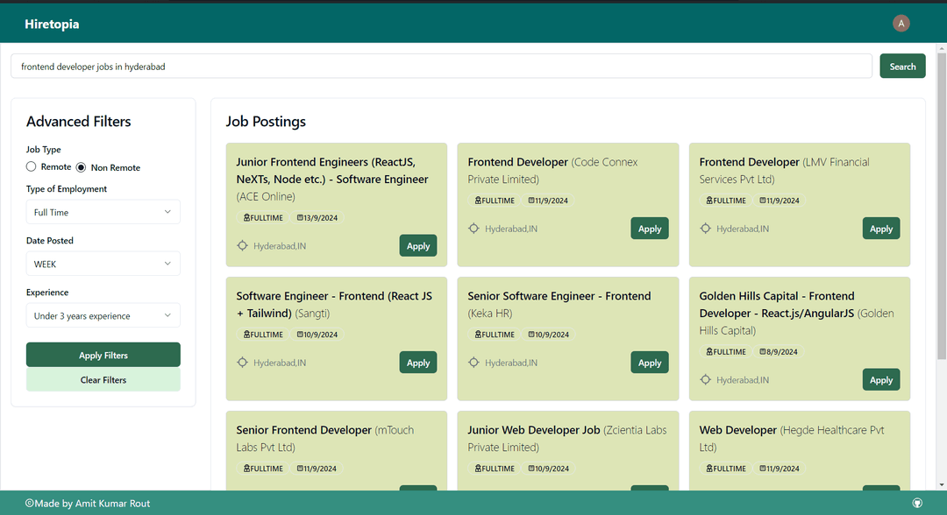This screenshot has height=515, width=947.
Task: Click location icon on Golden Hills Capital card
Action: (705, 380)
